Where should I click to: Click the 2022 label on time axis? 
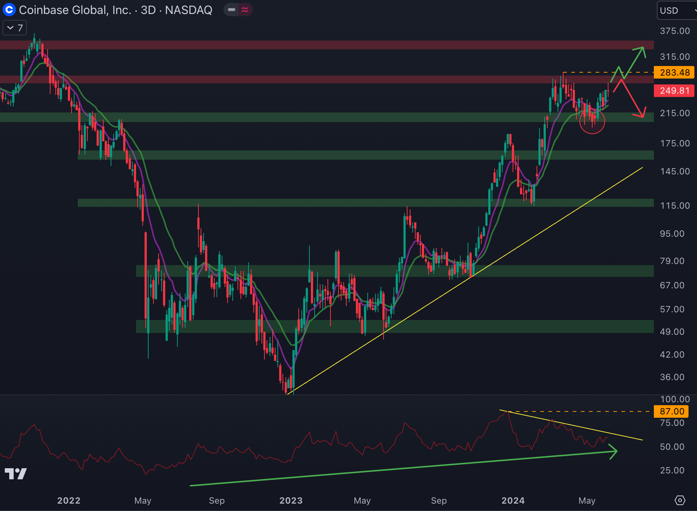coord(69,500)
